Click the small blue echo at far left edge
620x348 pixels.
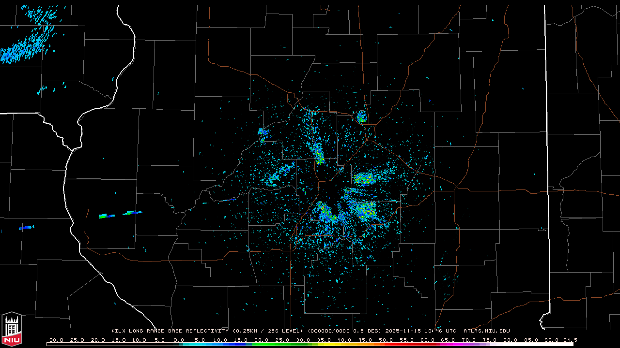click(x=27, y=227)
